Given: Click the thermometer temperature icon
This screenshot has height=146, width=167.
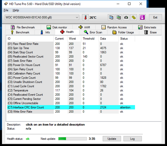Looking at the screenshot, I should (85, 18).
